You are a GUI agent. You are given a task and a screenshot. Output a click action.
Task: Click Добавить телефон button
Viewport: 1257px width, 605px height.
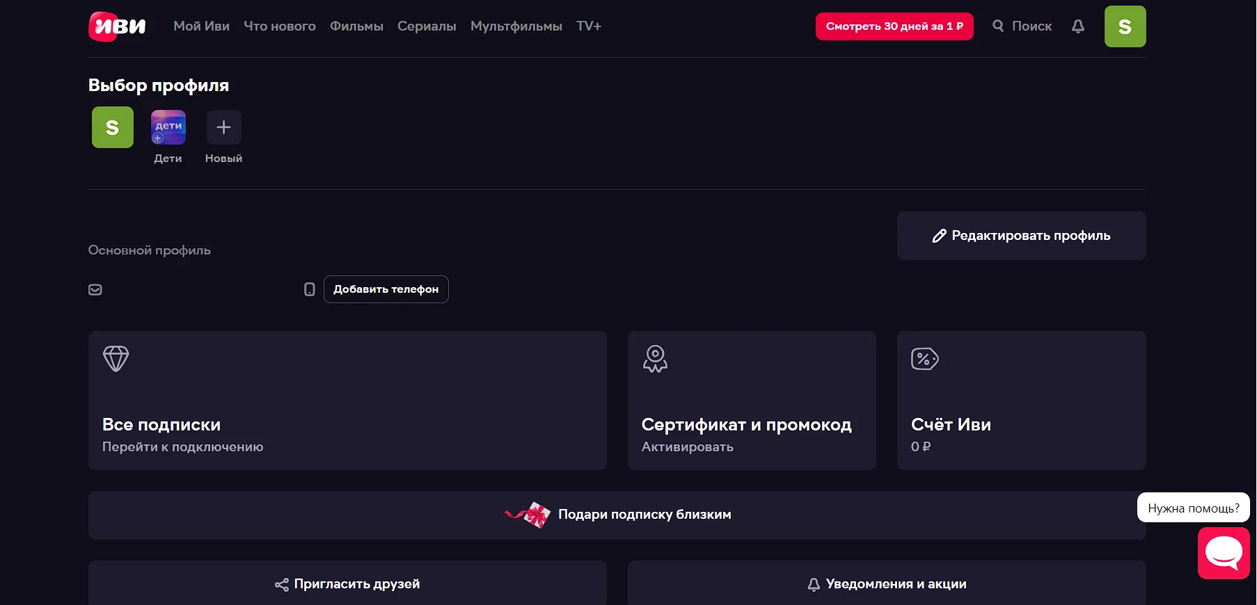click(x=386, y=289)
